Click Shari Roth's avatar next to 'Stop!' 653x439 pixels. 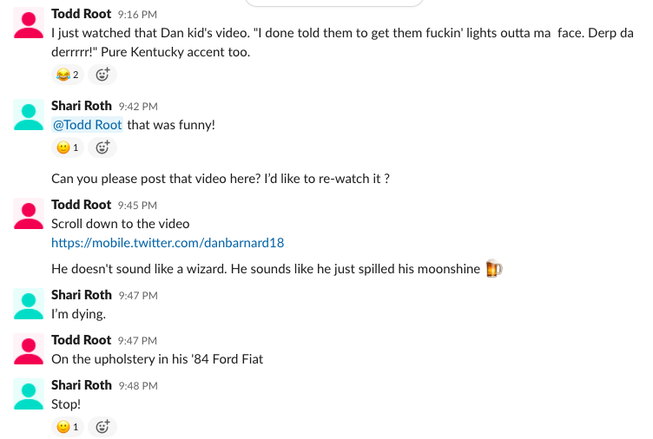tap(29, 394)
